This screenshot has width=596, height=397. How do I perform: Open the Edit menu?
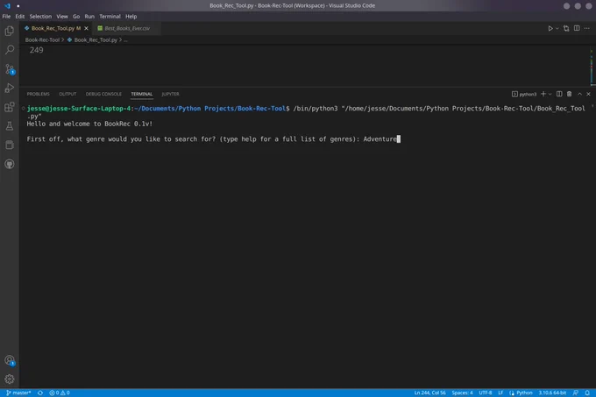point(20,17)
